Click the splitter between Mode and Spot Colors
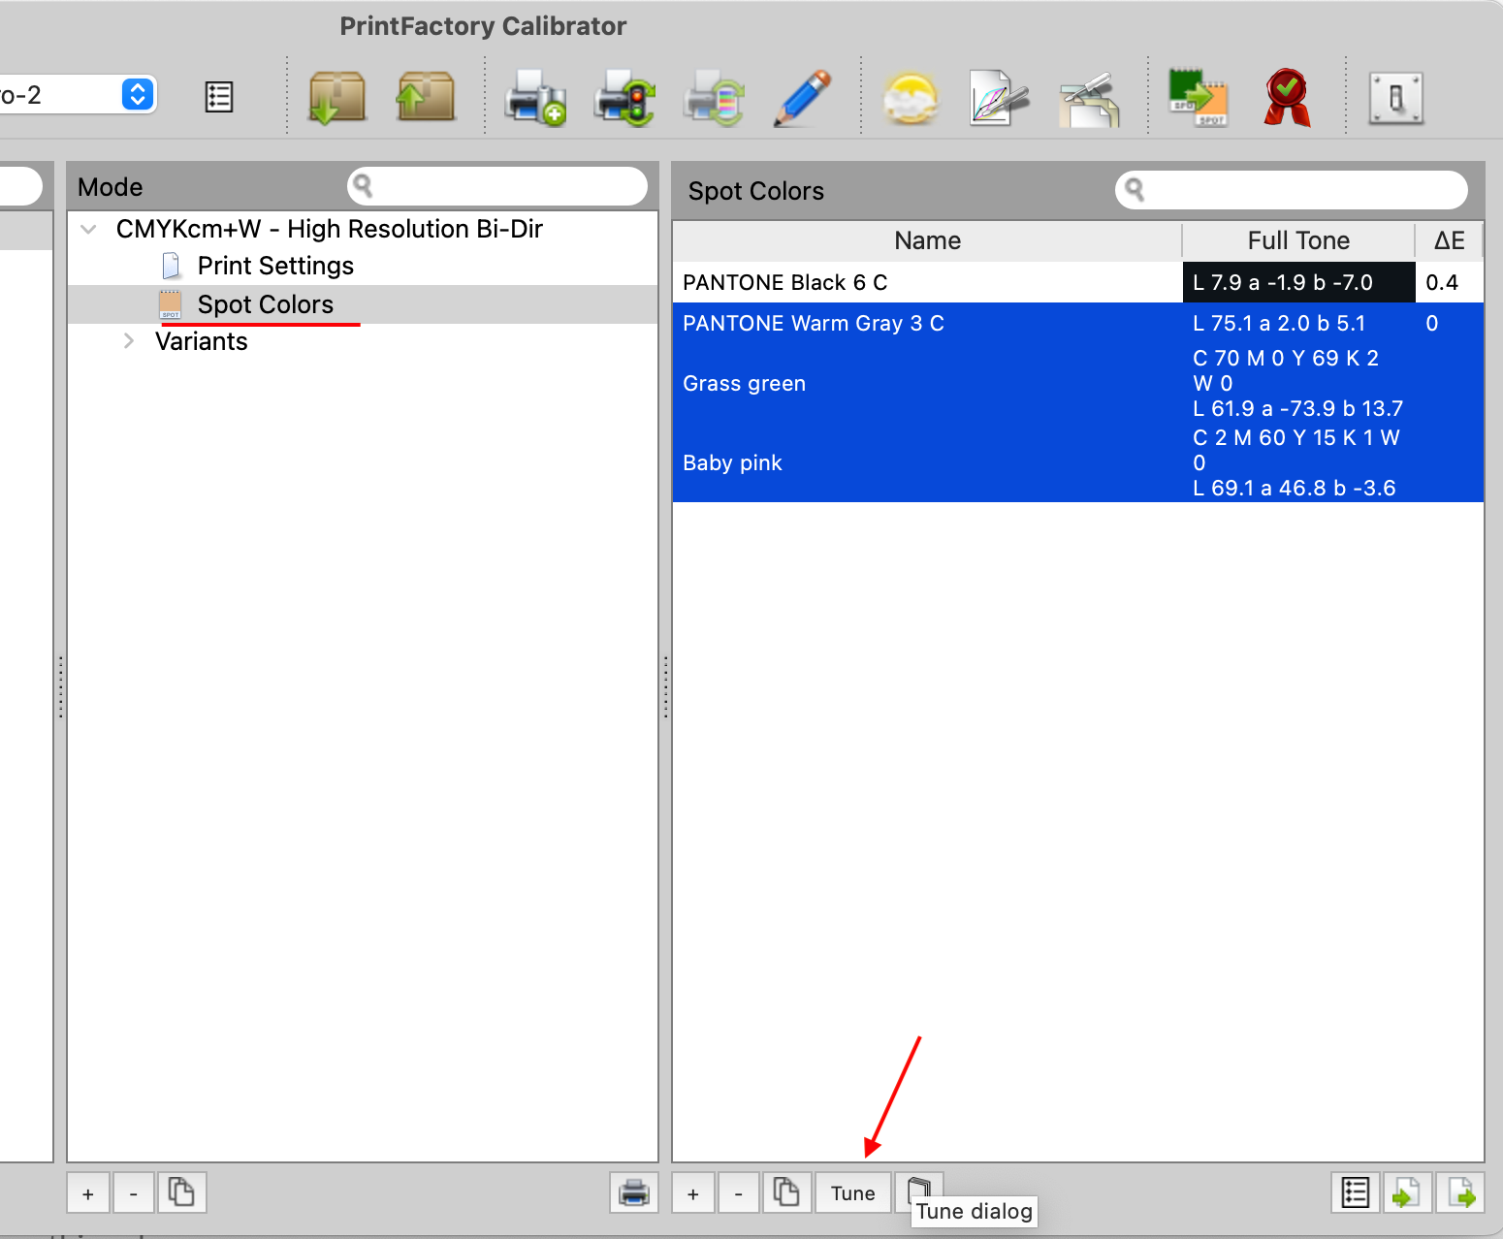The width and height of the screenshot is (1503, 1239). pyautogui.click(x=665, y=687)
